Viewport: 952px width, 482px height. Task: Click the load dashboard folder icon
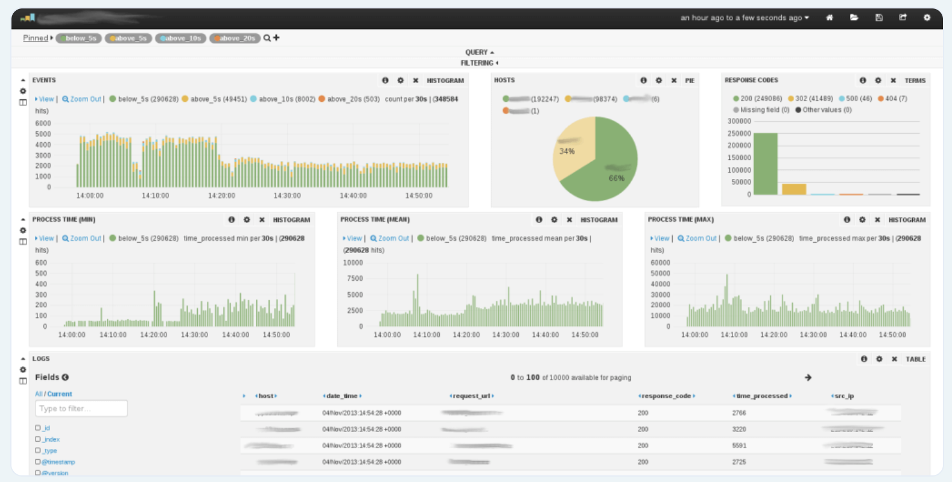click(854, 17)
